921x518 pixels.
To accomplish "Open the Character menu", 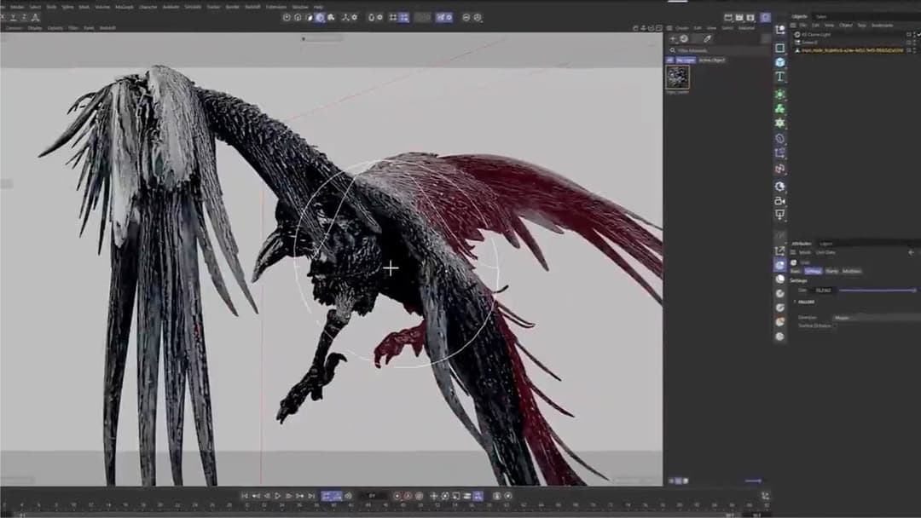I will pyautogui.click(x=148, y=7).
